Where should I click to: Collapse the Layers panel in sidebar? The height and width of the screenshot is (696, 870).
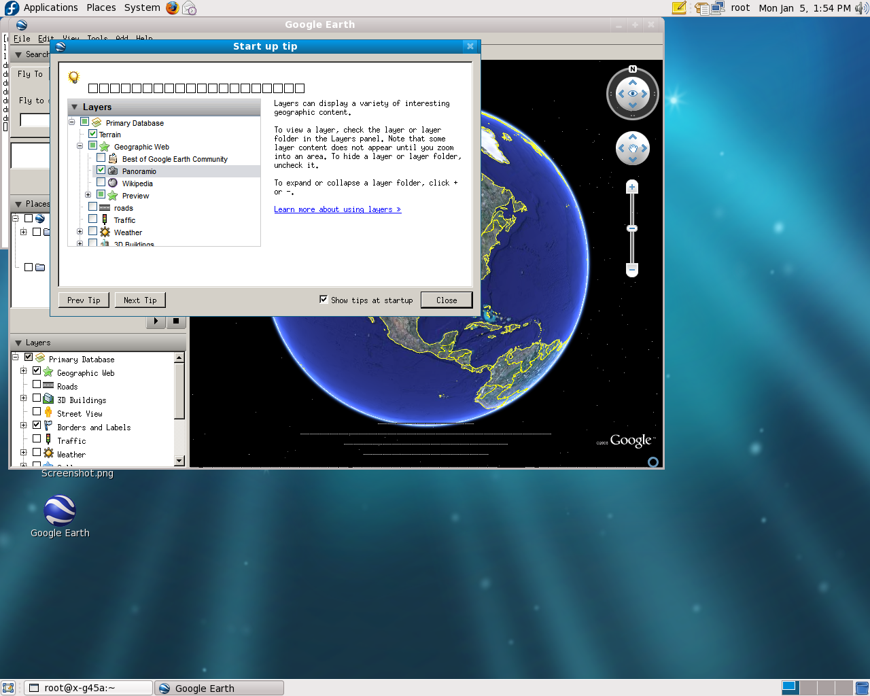point(18,343)
